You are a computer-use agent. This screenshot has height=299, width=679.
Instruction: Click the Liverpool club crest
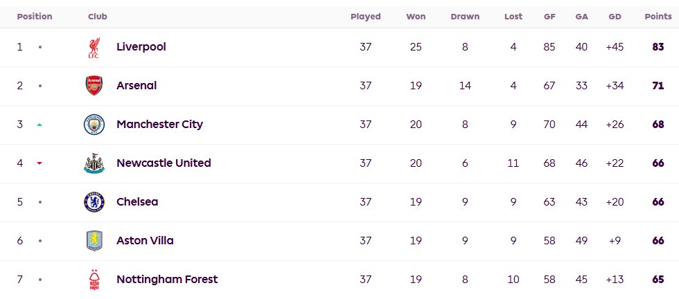tap(94, 47)
